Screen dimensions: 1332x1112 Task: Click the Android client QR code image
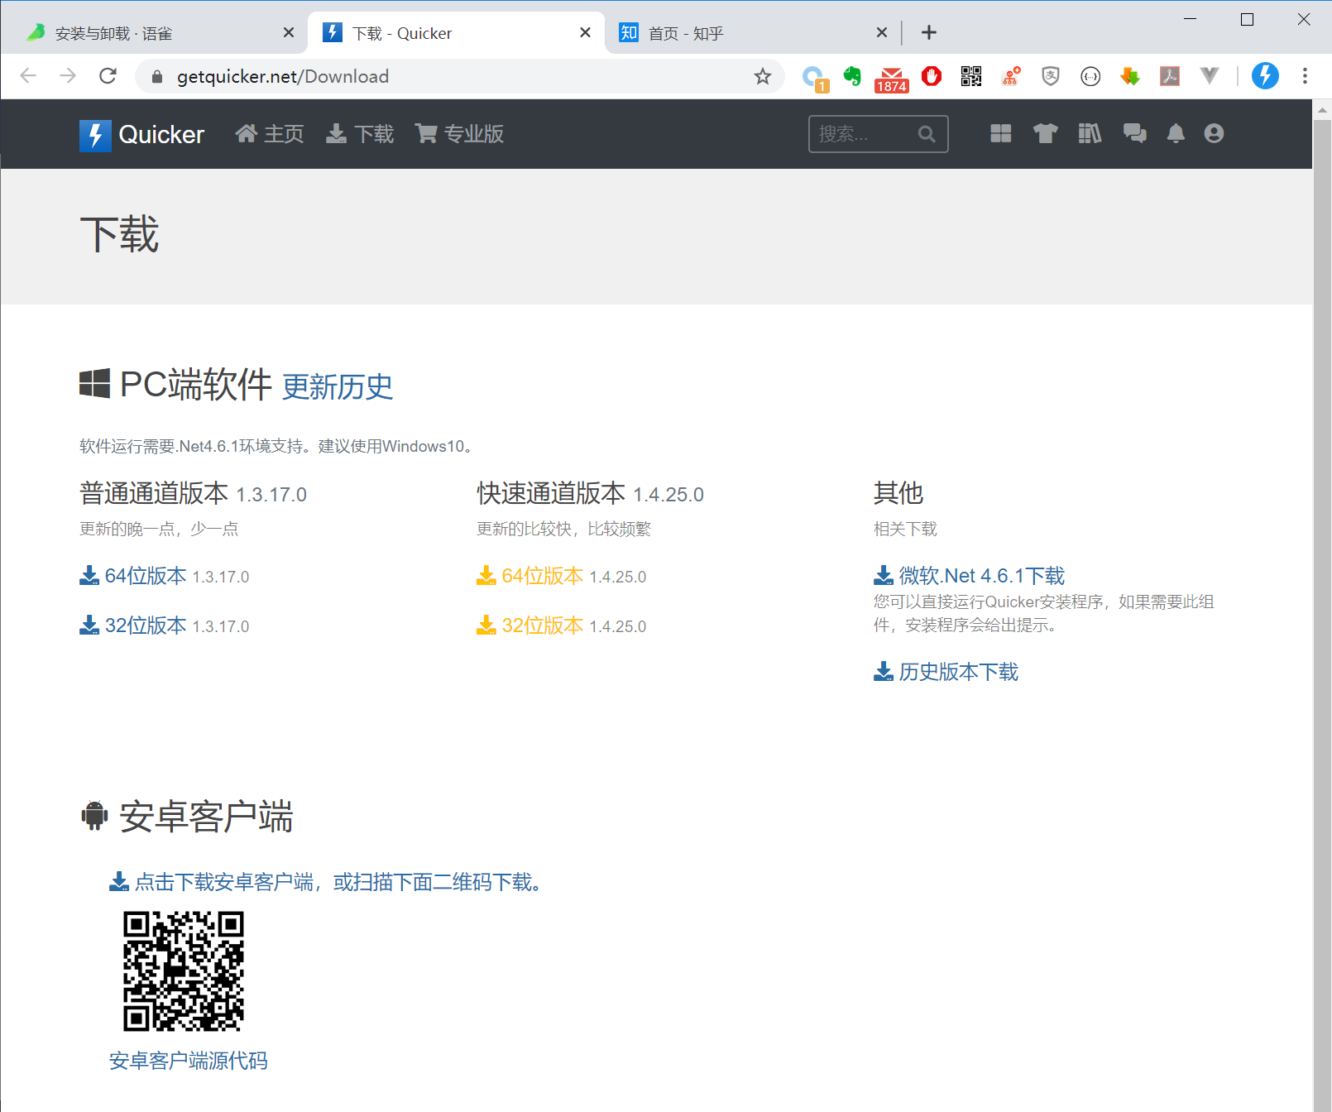tap(184, 971)
